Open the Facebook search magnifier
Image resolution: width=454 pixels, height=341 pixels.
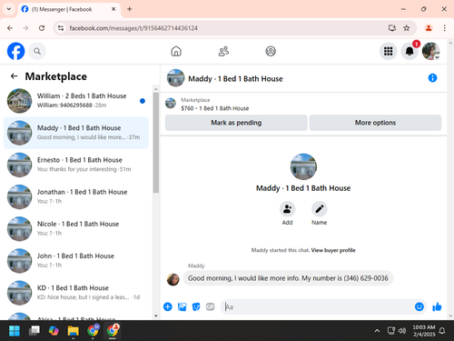[x=37, y=51]
